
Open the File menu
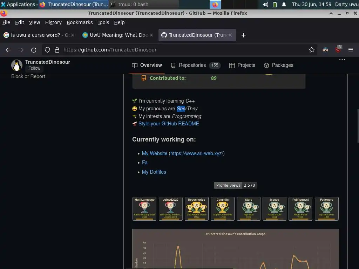pos(6,22)
